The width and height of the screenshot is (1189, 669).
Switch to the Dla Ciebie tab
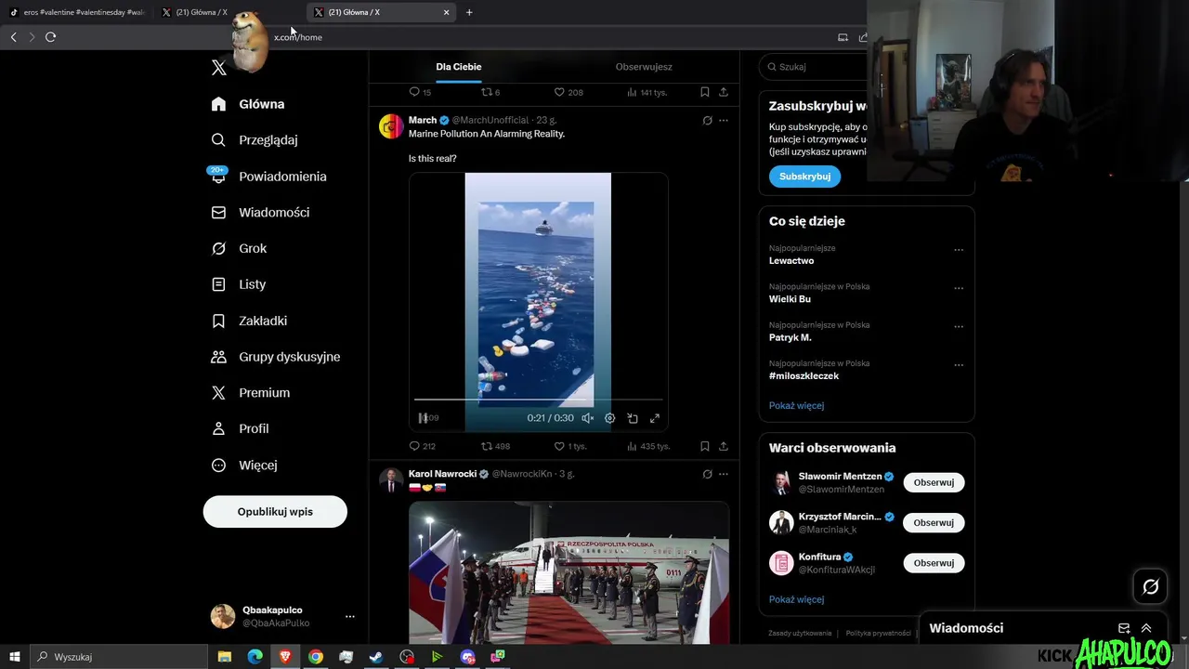[459, 67]
